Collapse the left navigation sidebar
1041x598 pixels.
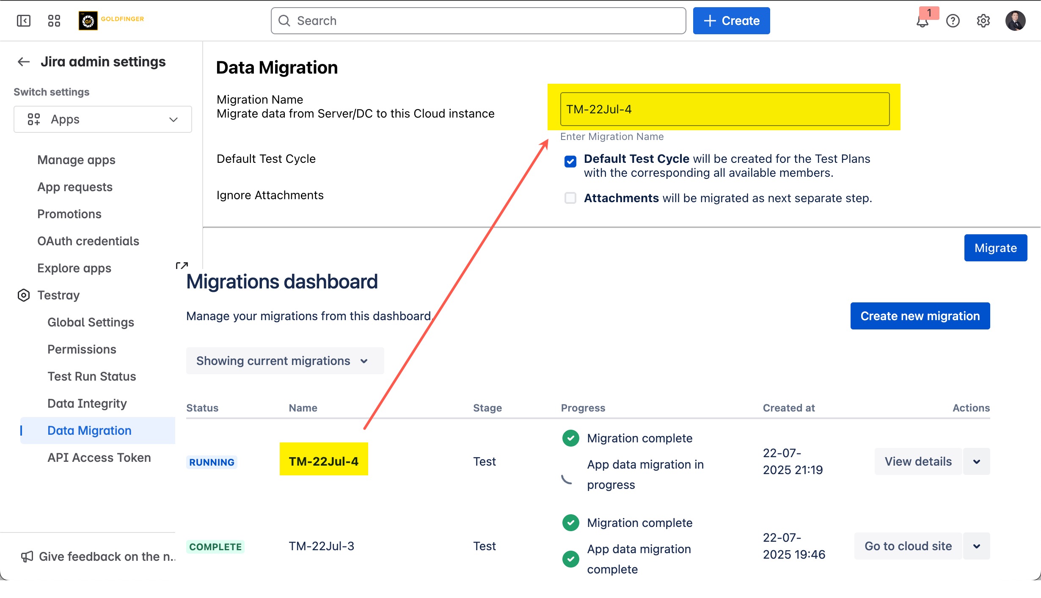pyautogui.click(x=24, y=20)
